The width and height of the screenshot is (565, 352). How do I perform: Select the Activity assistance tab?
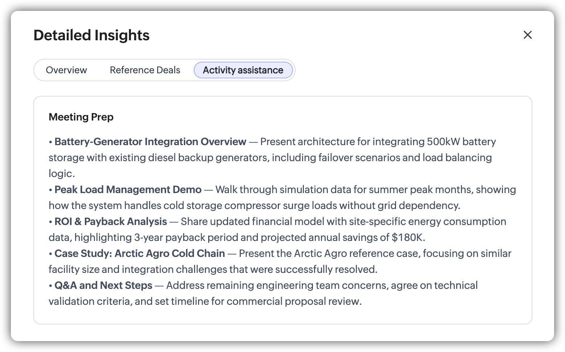[x=243, y=70]
